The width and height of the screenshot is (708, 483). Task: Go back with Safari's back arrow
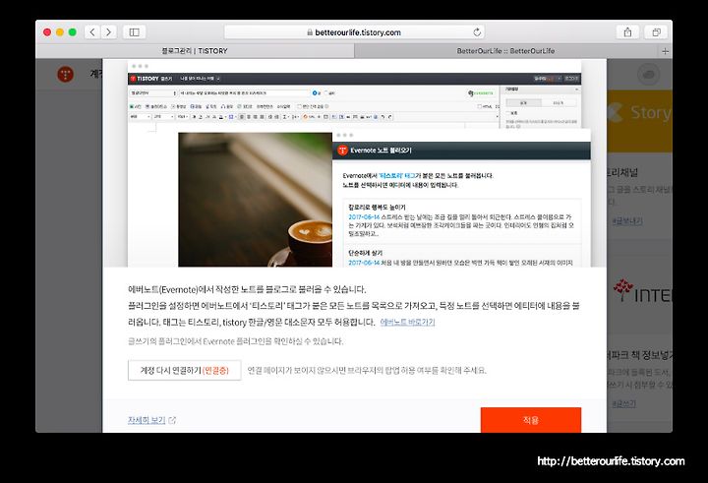point(92,32)
